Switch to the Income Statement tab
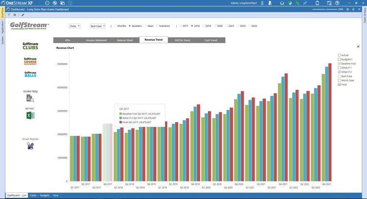The height and width of the screenshot is (199, 367). (96, 40)
